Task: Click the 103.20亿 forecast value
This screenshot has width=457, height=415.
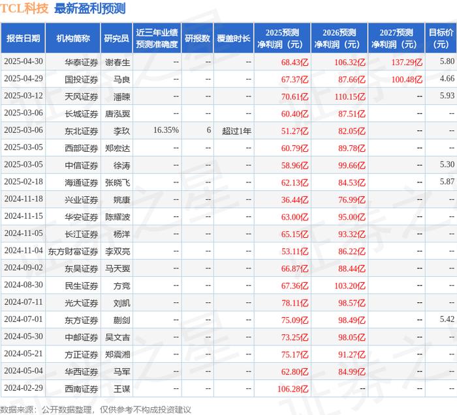Action: point(350,286)
